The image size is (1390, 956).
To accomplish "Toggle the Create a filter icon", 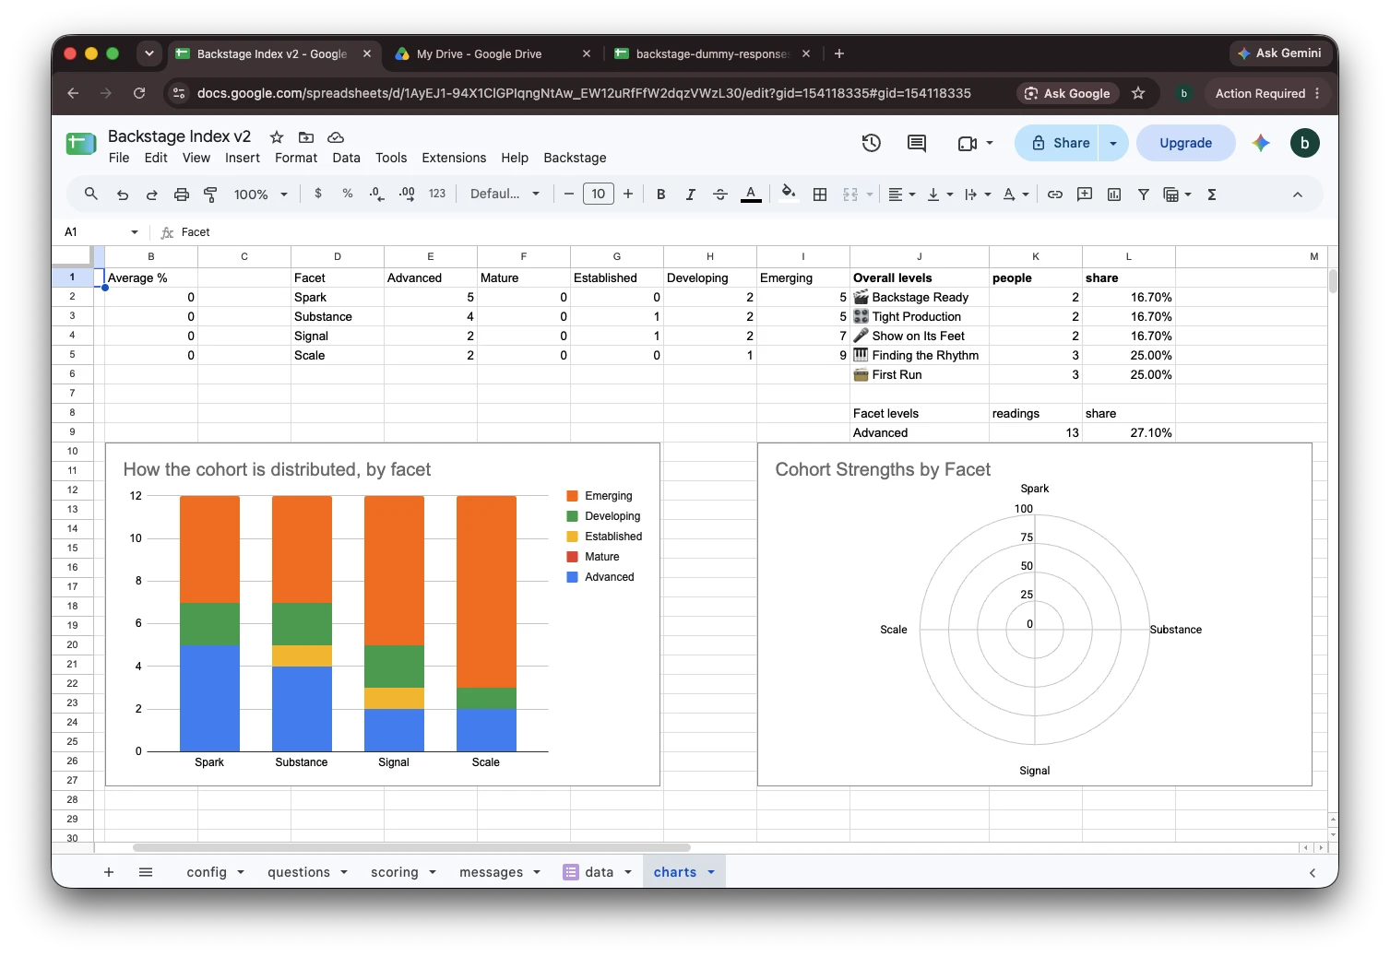I will 1144,194.
